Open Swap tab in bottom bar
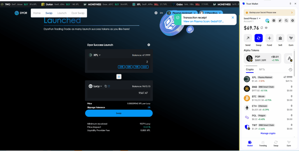299x151 pixels. (276, 144)
